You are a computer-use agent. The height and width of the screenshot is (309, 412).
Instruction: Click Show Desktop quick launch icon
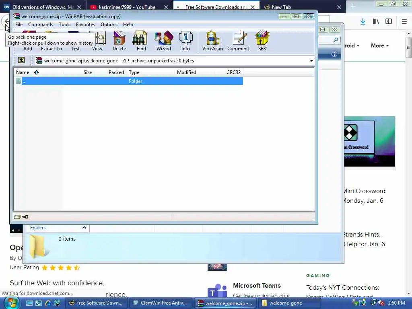point(29,303)
